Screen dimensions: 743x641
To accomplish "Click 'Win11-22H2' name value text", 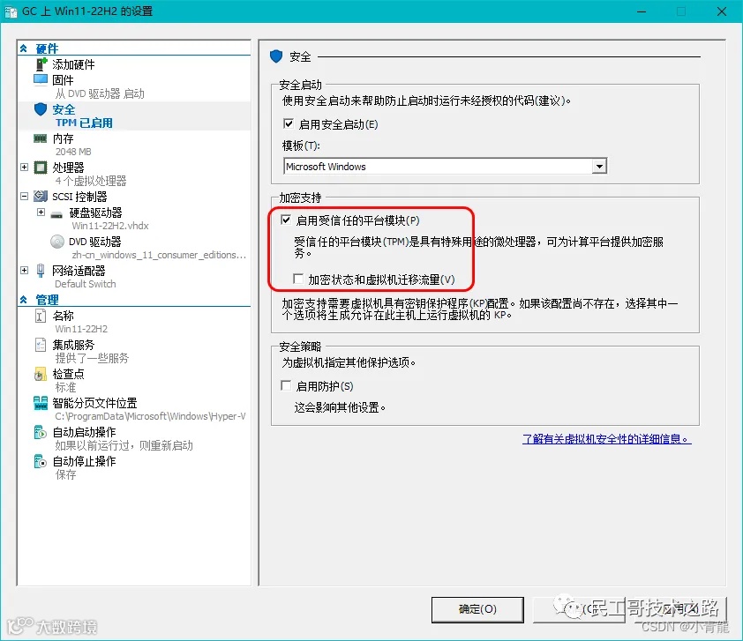I will click(81, 329).
